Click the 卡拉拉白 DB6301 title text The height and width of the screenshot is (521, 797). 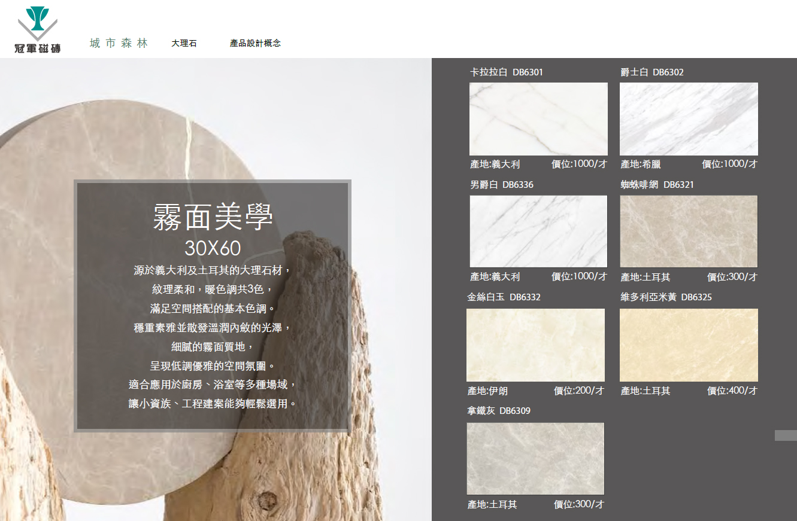(x=507, y=72)
